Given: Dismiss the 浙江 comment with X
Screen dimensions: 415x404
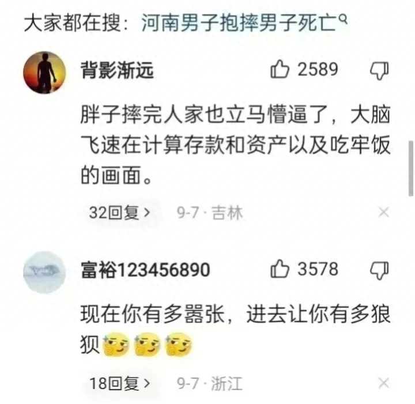Looking at the screenshot, I should [x=384, y=383].
